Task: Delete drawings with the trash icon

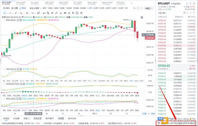Action: [82, 13]
